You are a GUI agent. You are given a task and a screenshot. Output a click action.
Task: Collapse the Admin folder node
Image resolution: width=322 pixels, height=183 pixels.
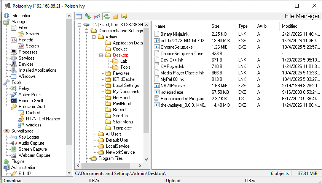pyautogui.click(x=94, y=37)
